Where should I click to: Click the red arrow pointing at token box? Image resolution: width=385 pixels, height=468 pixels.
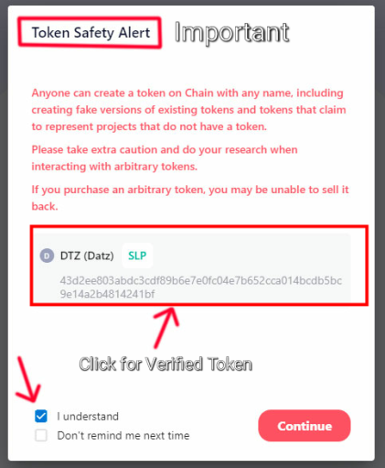(x=166, y=327)
